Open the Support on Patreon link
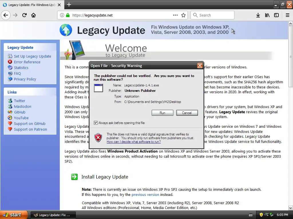The height and width of the screenshot is (219, 293). coord(30,129)
